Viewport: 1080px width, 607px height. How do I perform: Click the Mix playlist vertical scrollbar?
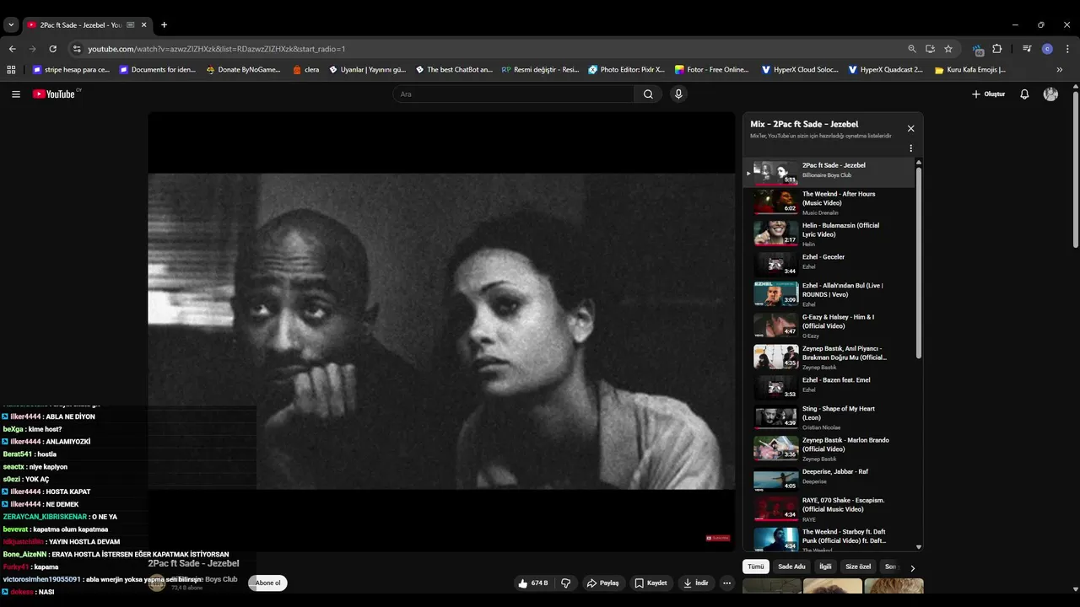[919, 261]
